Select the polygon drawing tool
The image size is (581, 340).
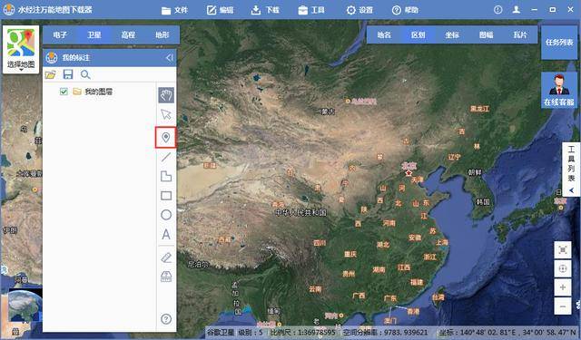pos(166,176)
